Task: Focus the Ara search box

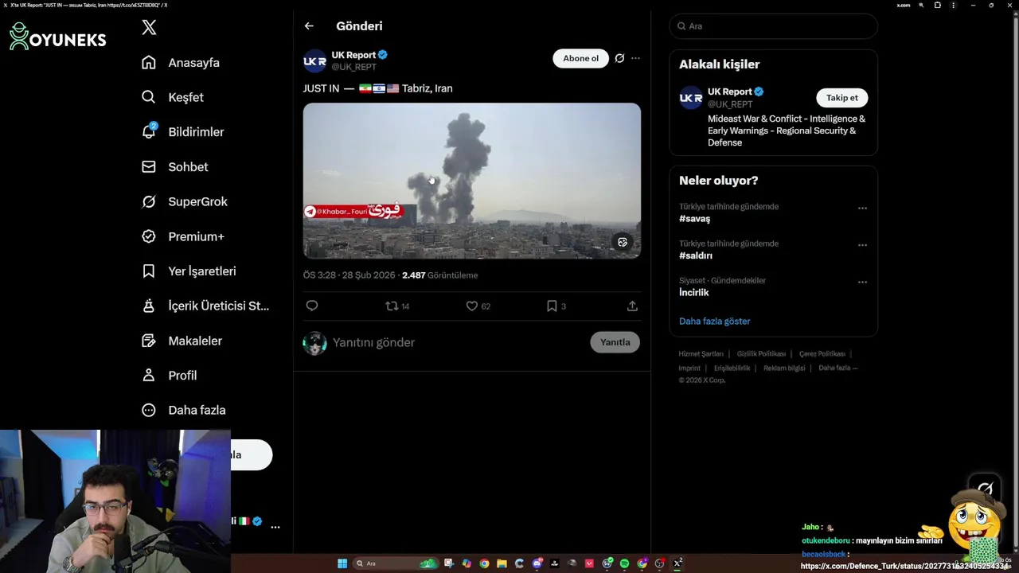Action: [773, 26]
